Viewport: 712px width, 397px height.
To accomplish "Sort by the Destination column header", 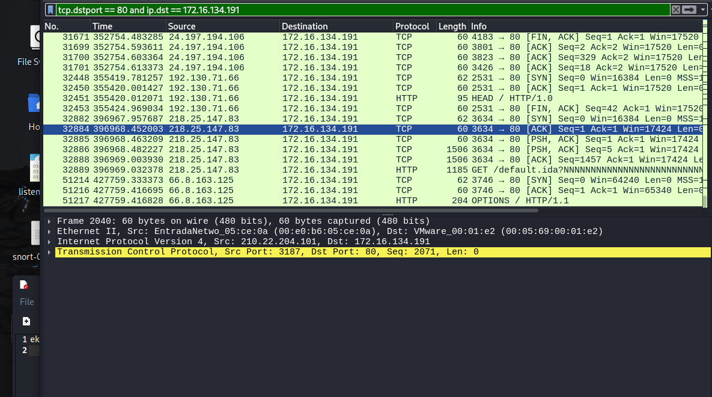I will [336, 26].
